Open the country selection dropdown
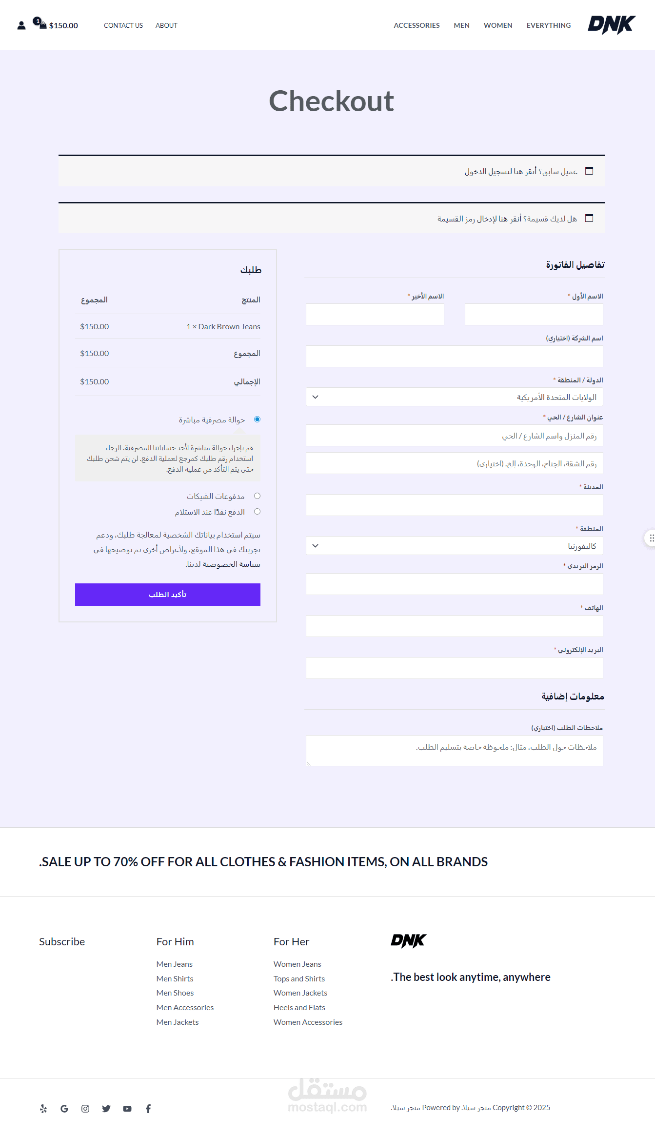655x1137 pixels. pyautogui.click(x=454, y=397)
